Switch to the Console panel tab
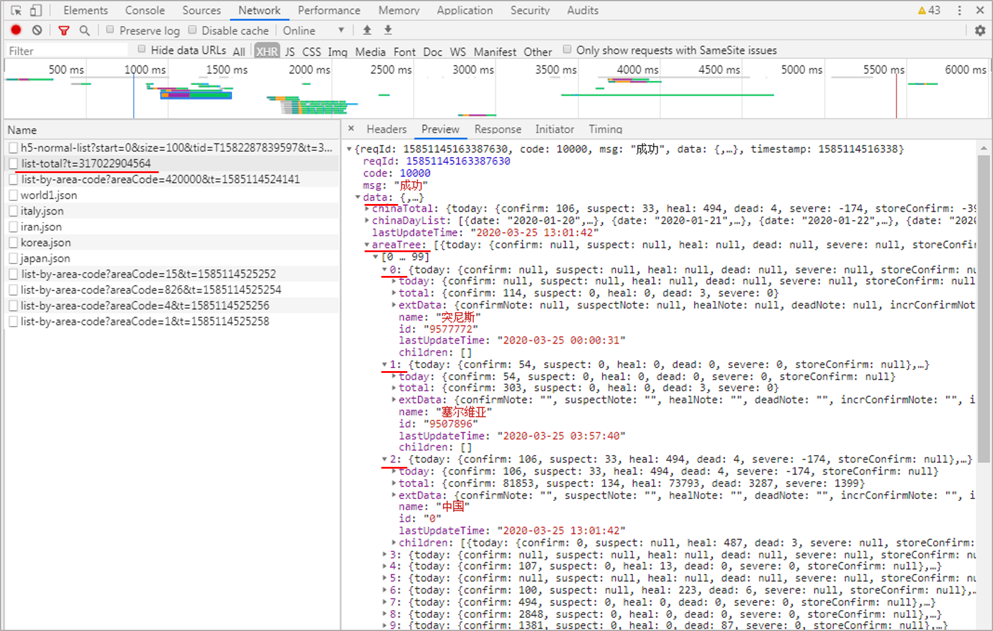The image size is (993, 631). (x=145, y=10)
